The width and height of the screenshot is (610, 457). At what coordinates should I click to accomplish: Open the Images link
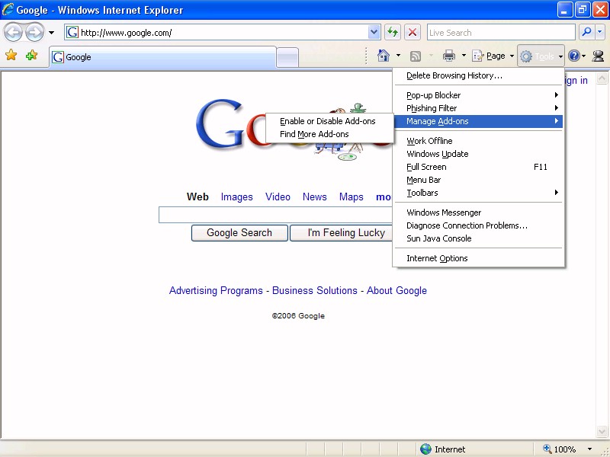pos(237,197)
